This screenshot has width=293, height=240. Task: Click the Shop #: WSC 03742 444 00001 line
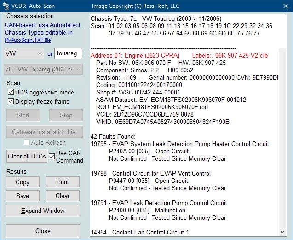tap(138, 92)
